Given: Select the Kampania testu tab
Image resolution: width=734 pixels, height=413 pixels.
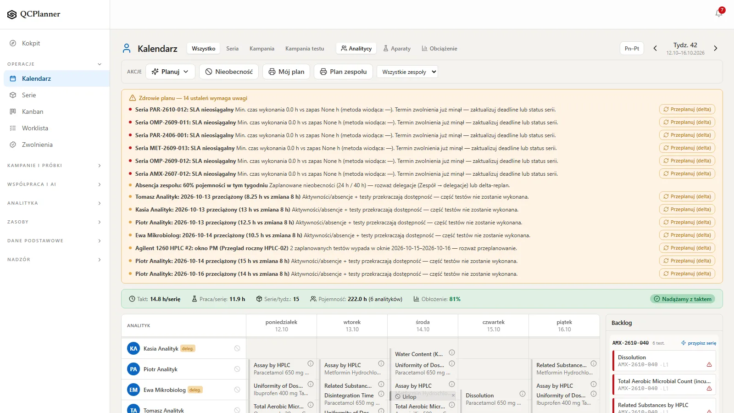Looking at the screenshot, I should (305, 48).
